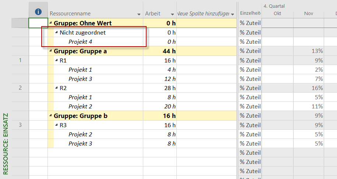Click the Einzelheiten column header
The width and height of the screenshot is (337, 179).
point(250,13)
